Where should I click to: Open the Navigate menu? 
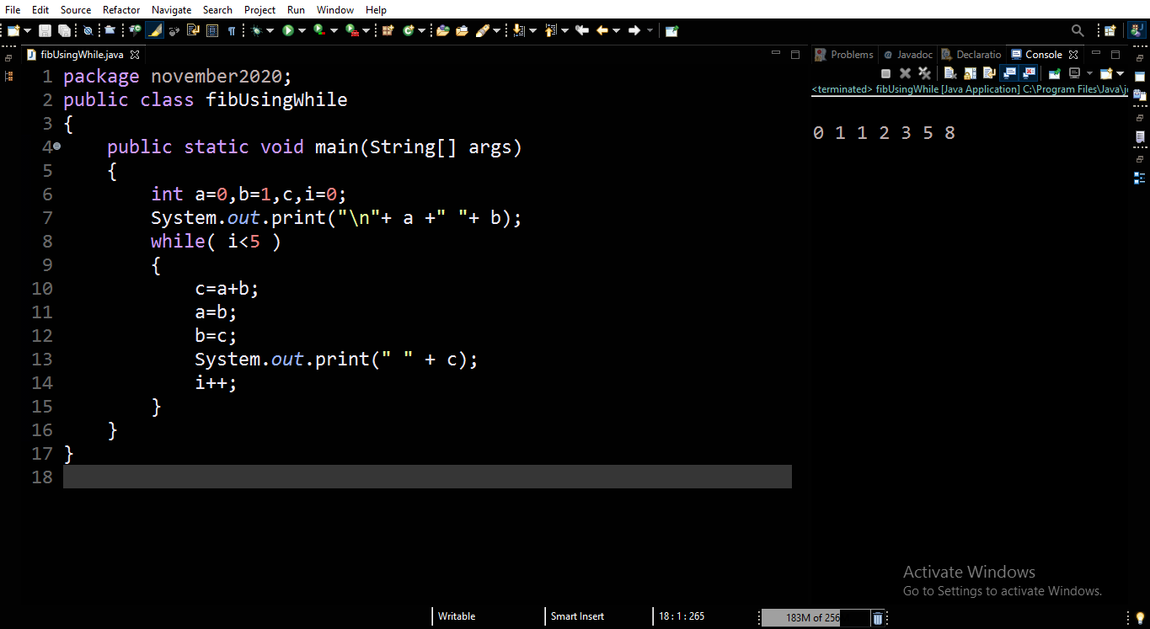pos(171,9)
